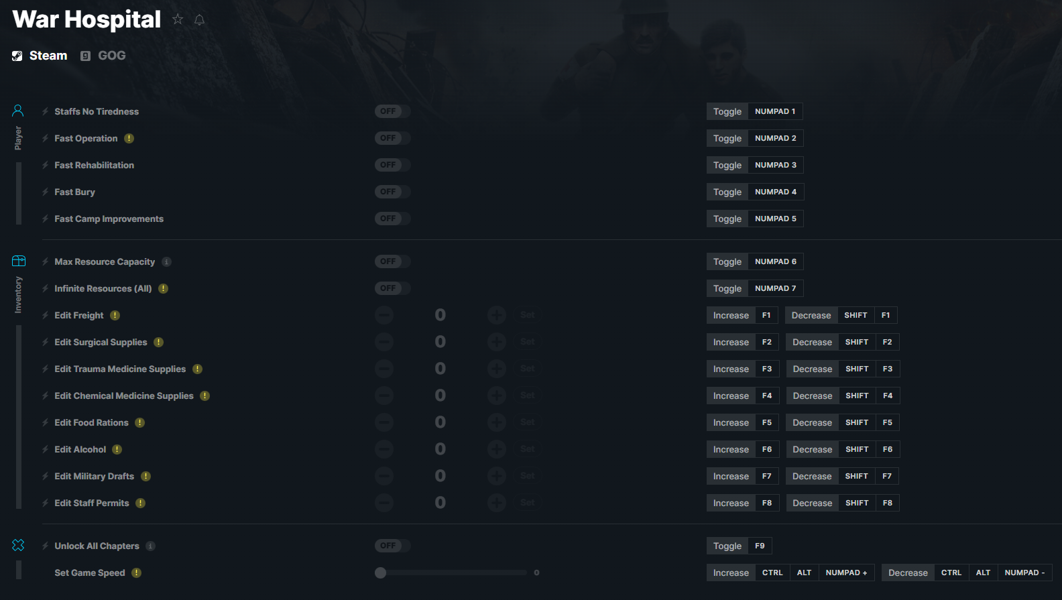The width and height of the screenshot is (1062, 600).
Task: Toggle Fast Camp Improvements on
Action: click(392, 219)
